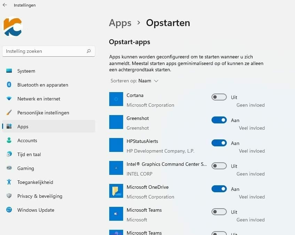This screenshot has height=235, width=295.
Task: Click the Cortana app icon
Action: (x=116, y=99)
